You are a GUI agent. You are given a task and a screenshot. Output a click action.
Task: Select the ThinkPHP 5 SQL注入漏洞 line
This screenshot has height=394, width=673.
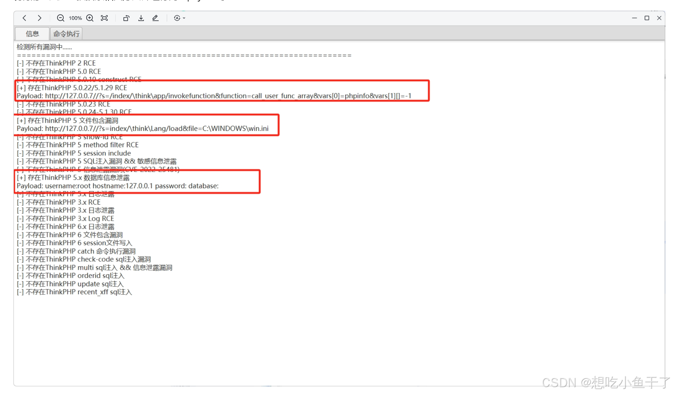coord(97,161)
